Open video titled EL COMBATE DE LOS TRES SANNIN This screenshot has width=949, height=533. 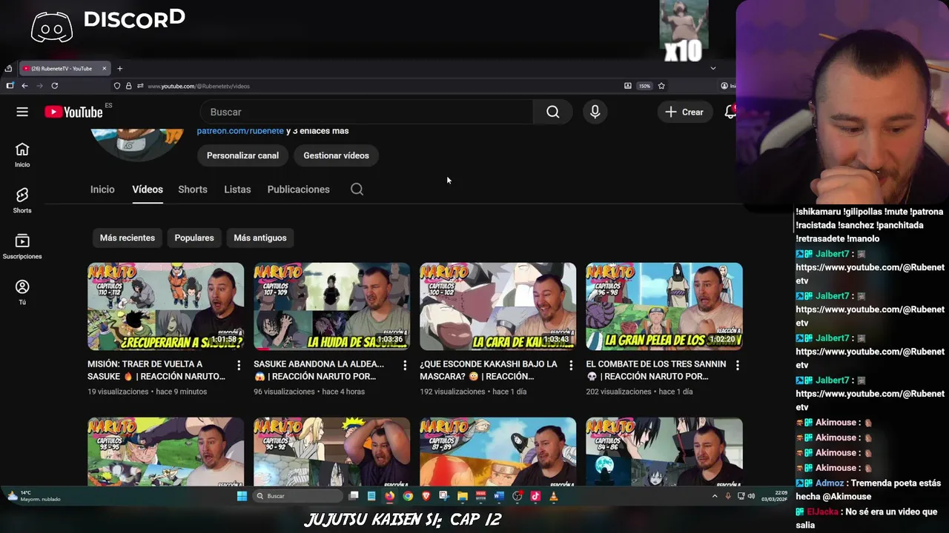pos(656,370)
